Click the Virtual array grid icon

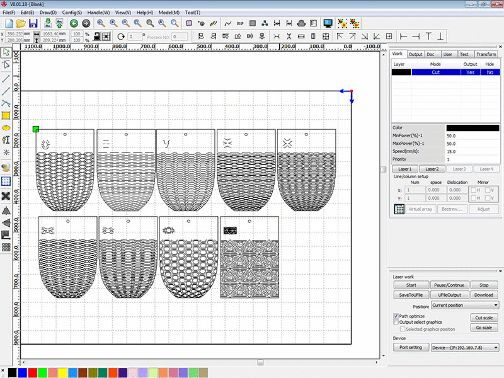point(398,209)
